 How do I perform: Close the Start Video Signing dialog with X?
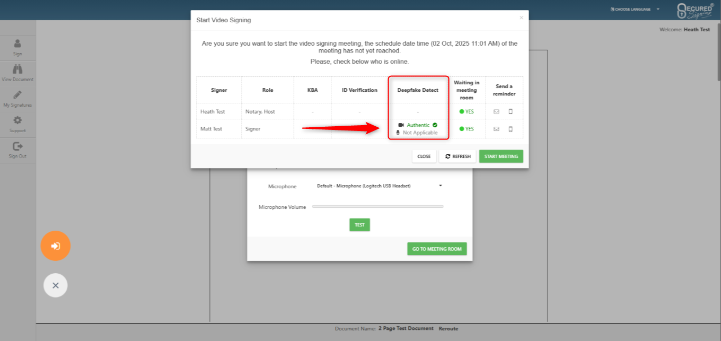point(521,18)
